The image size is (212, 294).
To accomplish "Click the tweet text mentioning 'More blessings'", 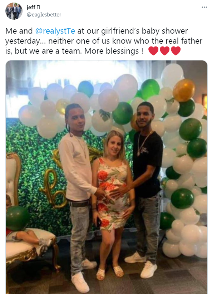I will point(93,41).
